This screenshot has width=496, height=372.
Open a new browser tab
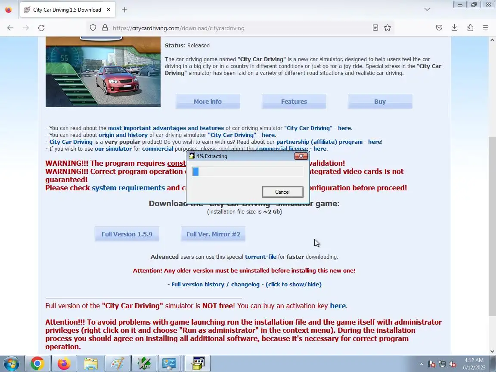coord(124,10)
